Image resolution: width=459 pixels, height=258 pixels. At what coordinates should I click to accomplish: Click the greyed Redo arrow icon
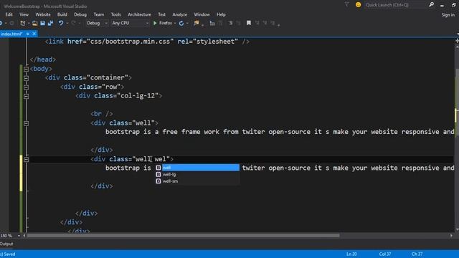(73, 23)
